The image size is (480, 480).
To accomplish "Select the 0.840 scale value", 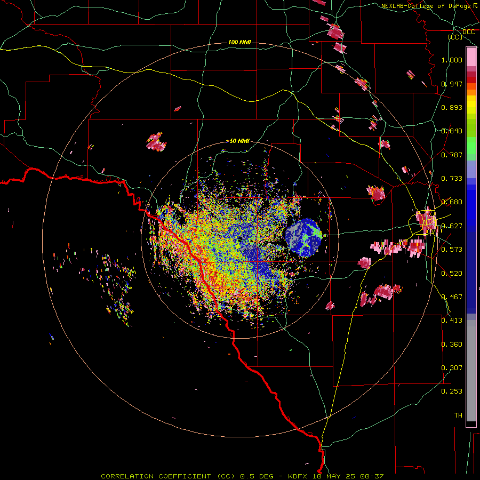I will pos(452,131).
